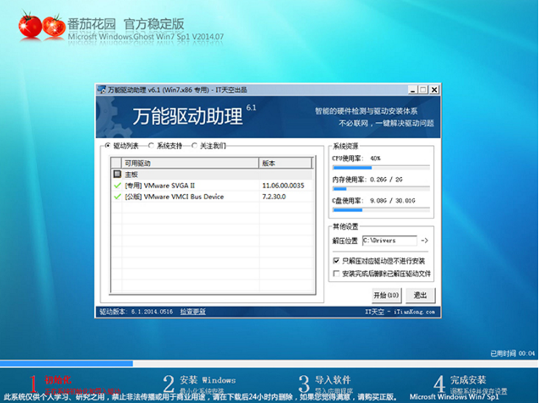
Task: Open the 检查更新 link
Action: 193,312
